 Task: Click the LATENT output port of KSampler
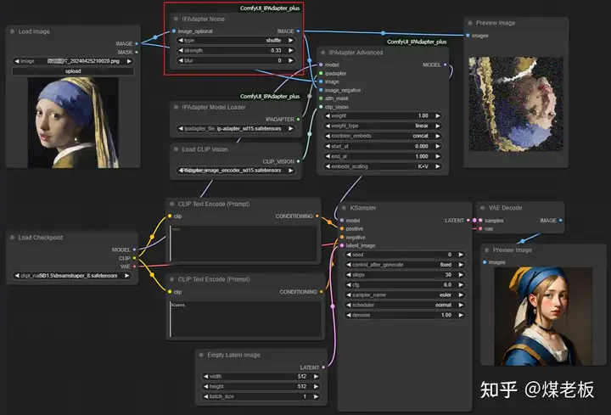[468, 221]
